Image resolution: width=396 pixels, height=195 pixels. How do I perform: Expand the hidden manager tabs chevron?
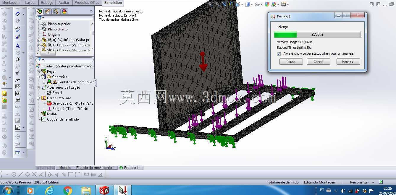click(91, 12)
